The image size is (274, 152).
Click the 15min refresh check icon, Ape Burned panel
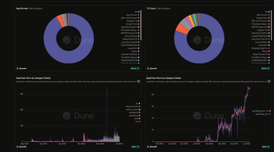point(138,68)
